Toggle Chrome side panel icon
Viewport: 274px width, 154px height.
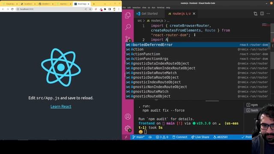pyautogui.click(x=110, y=9)
